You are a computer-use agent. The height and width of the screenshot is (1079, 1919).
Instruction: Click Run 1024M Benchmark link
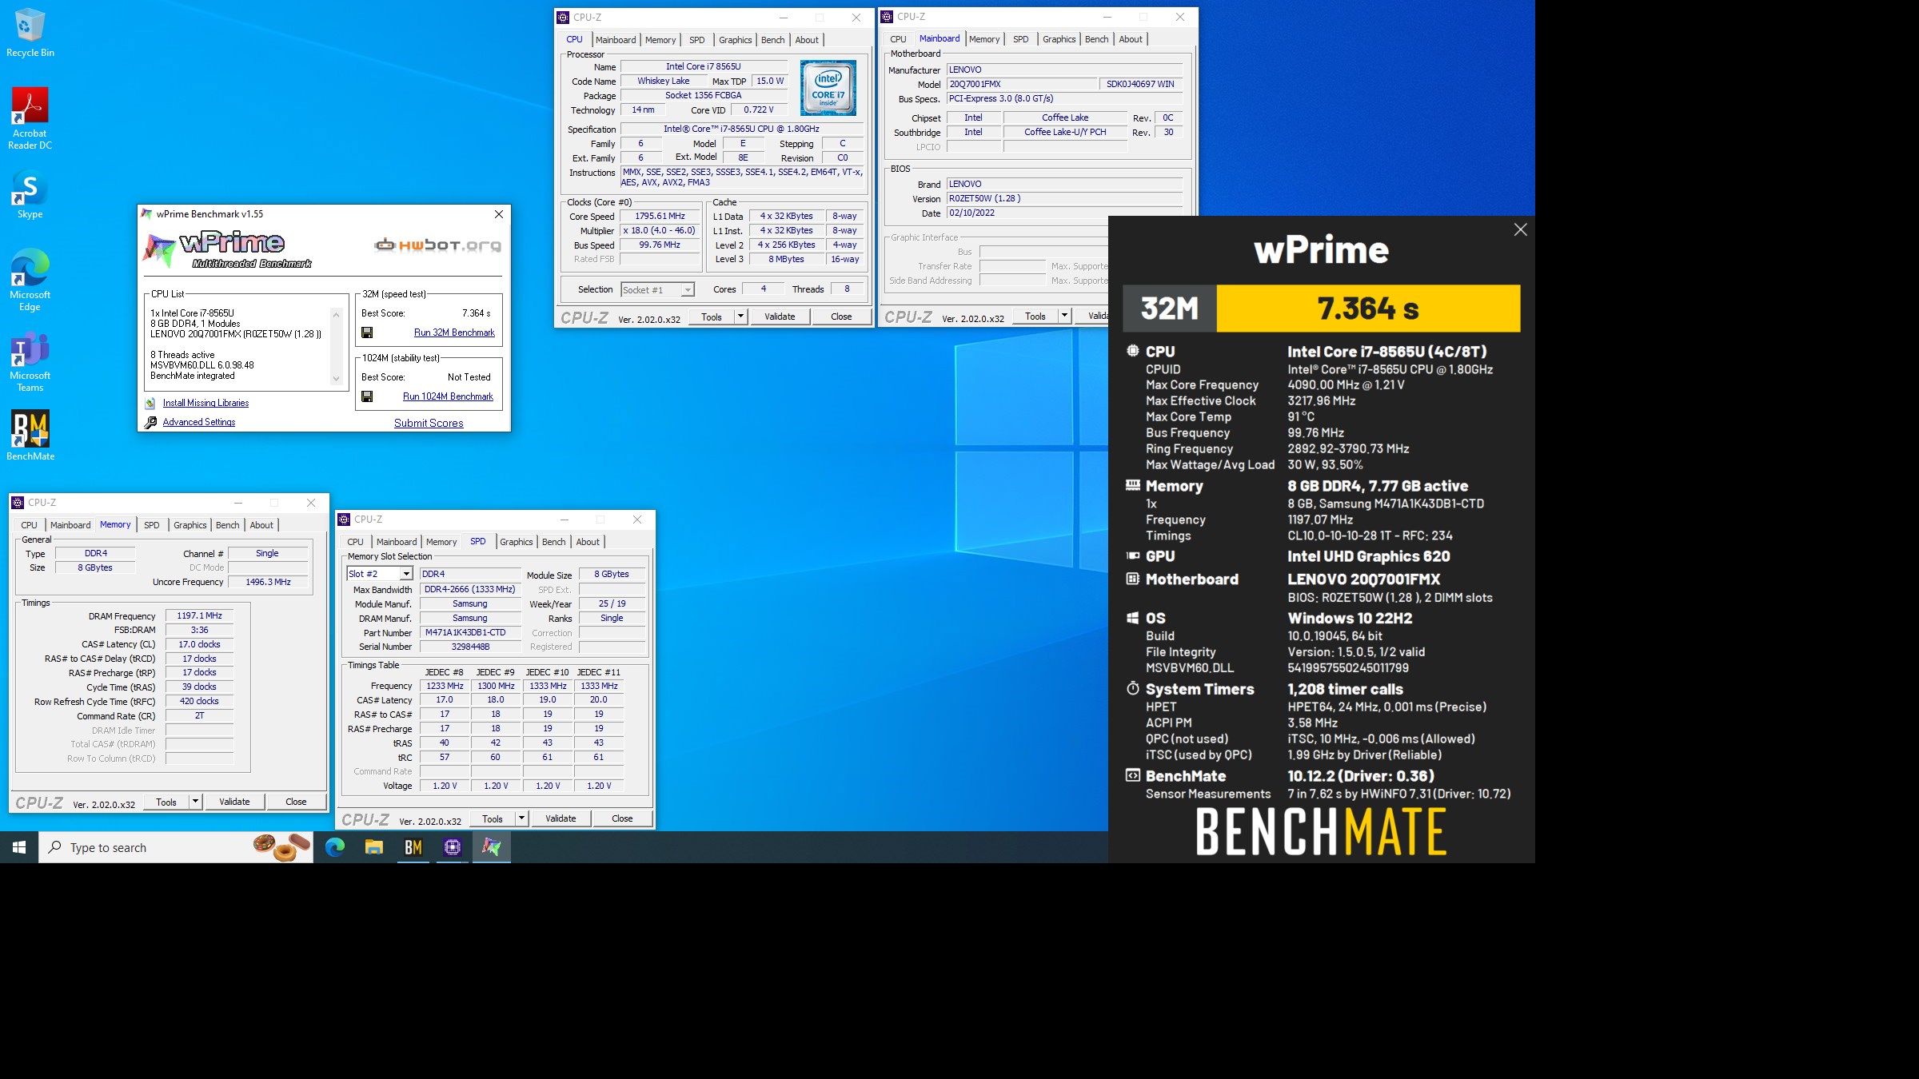(448, 396)
